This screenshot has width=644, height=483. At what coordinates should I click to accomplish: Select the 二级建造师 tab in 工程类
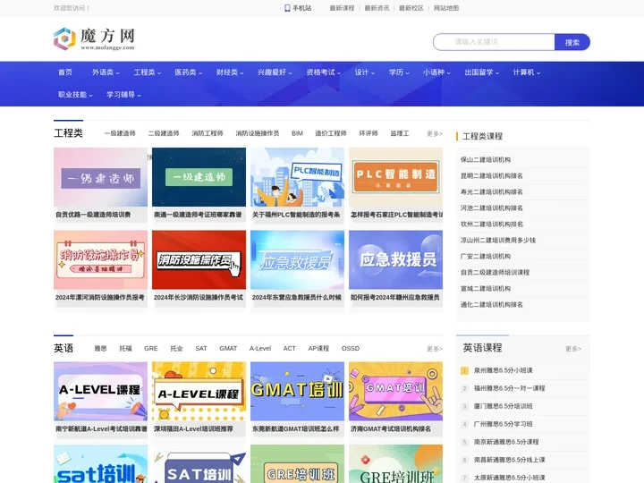[164, 133]
